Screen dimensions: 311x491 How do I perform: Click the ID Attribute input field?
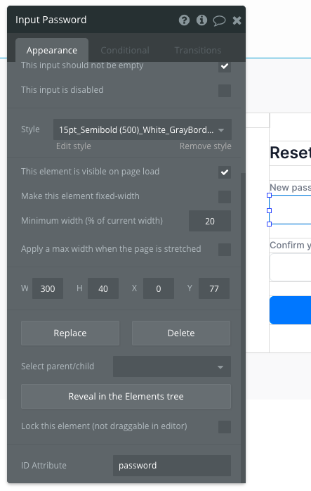(172, 466)
